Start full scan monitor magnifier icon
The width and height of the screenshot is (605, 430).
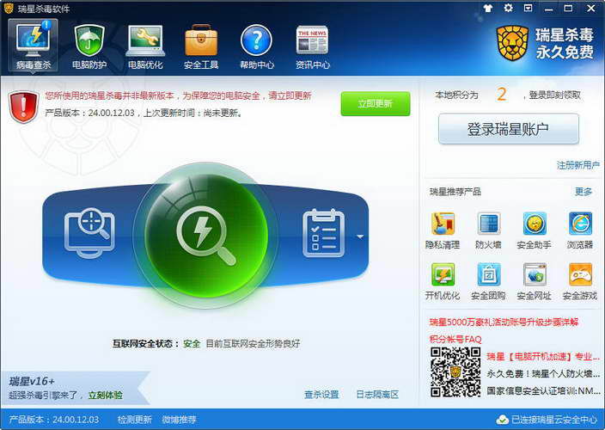coord(89,233)
